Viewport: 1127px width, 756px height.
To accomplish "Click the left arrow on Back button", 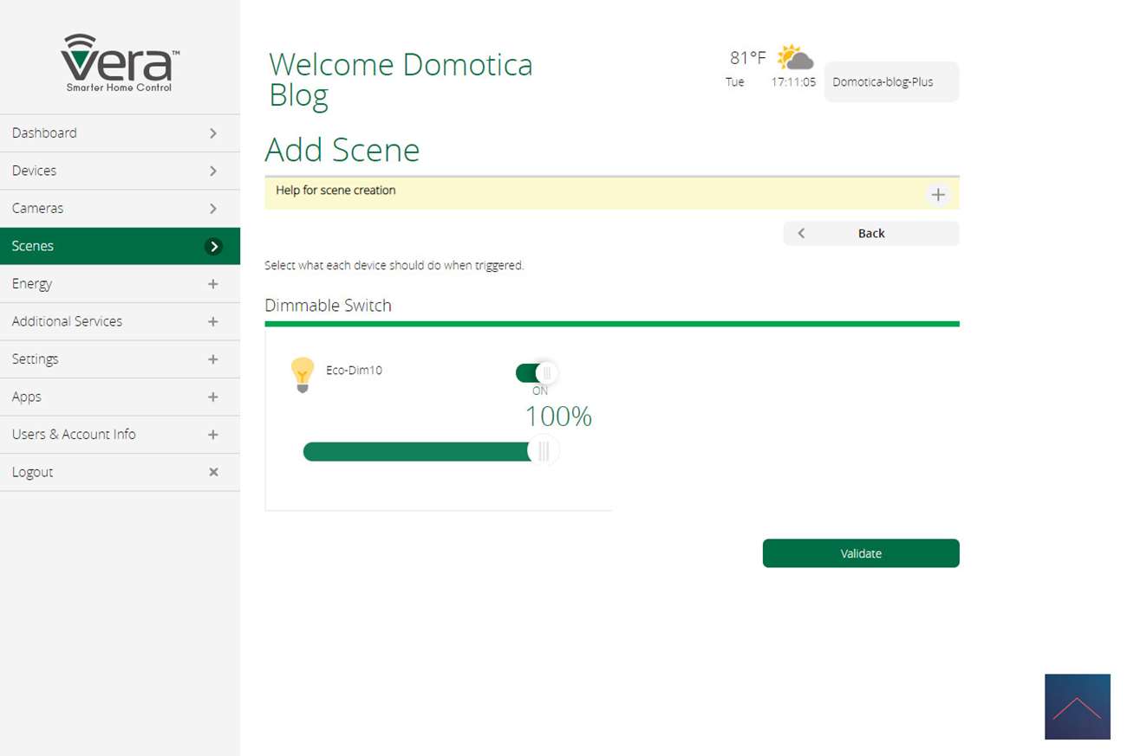I will [801, 234].
